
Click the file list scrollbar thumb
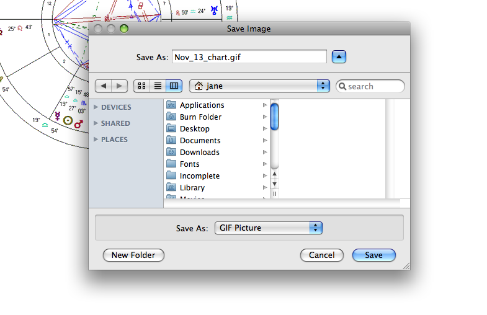point(275,117)
